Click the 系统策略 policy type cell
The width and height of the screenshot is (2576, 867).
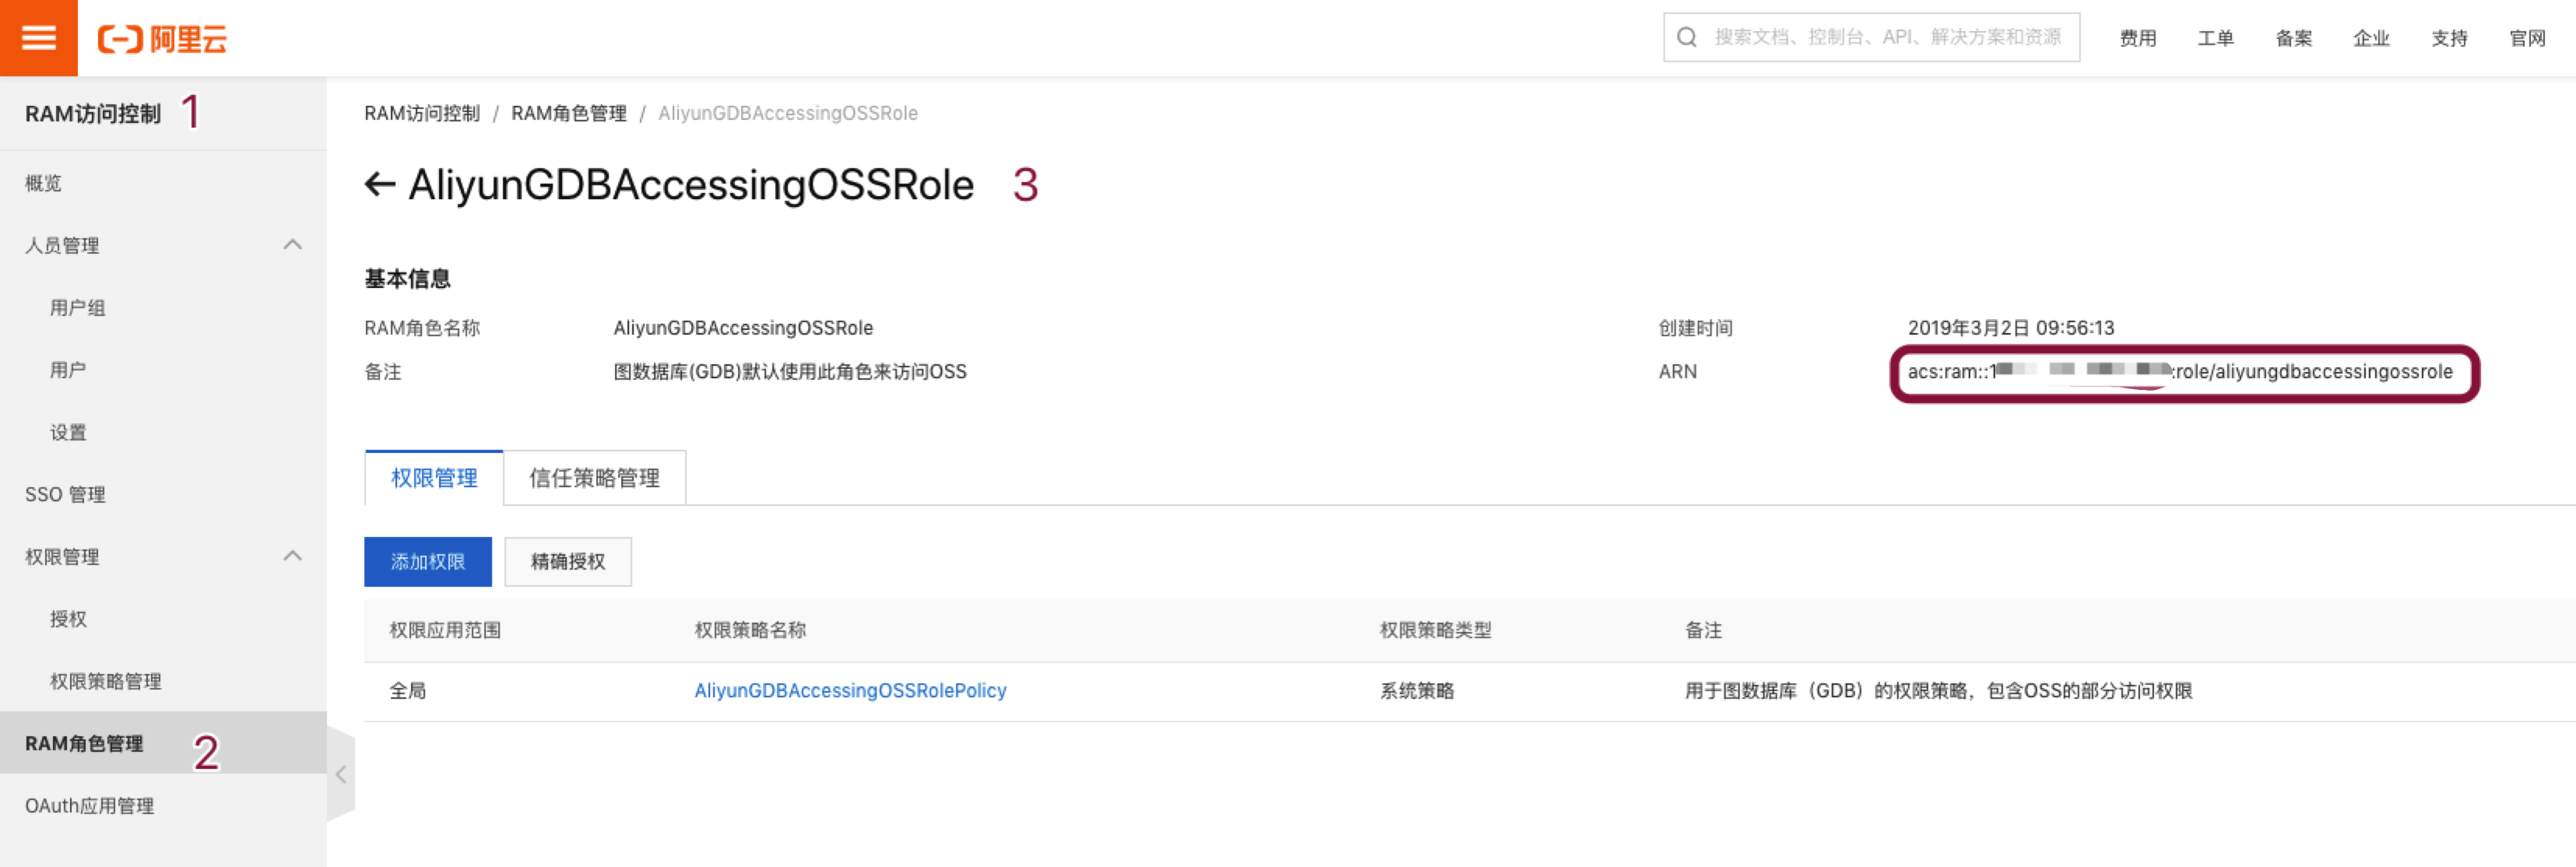click(x=1417, y=691)
